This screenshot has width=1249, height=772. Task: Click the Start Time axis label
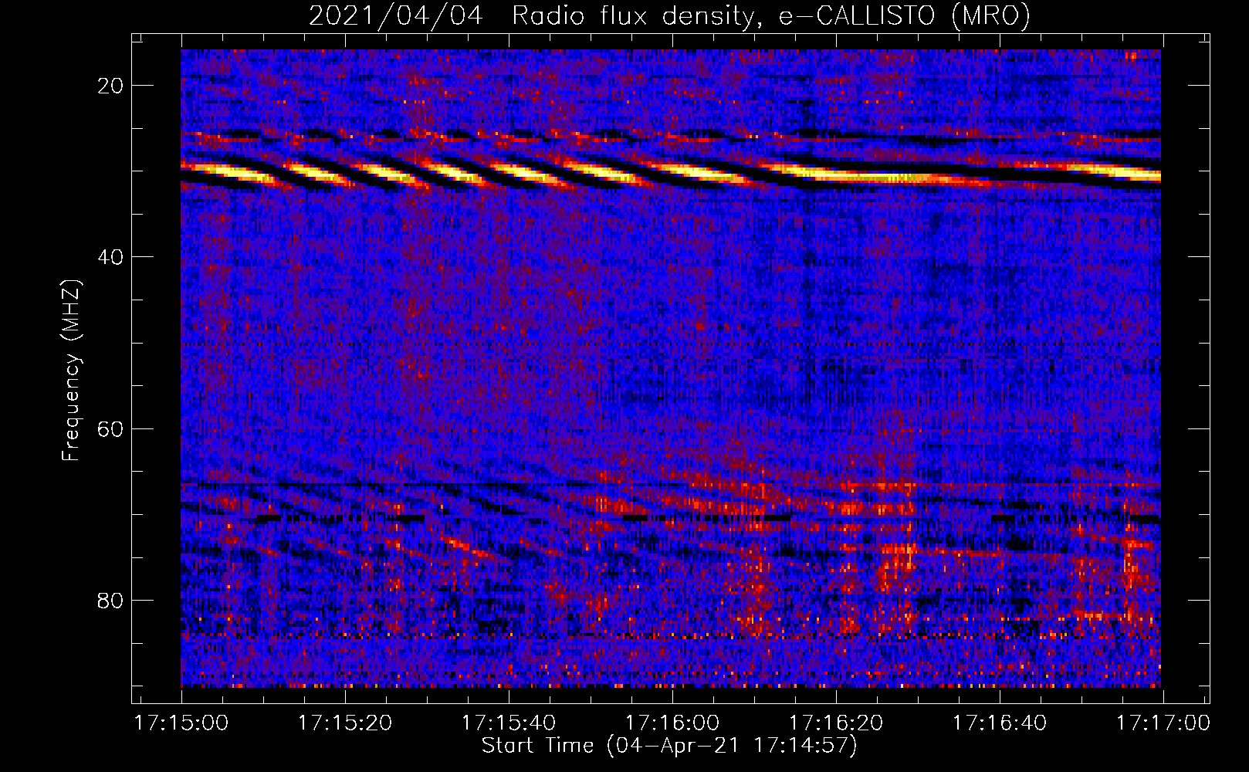(669, 746)
